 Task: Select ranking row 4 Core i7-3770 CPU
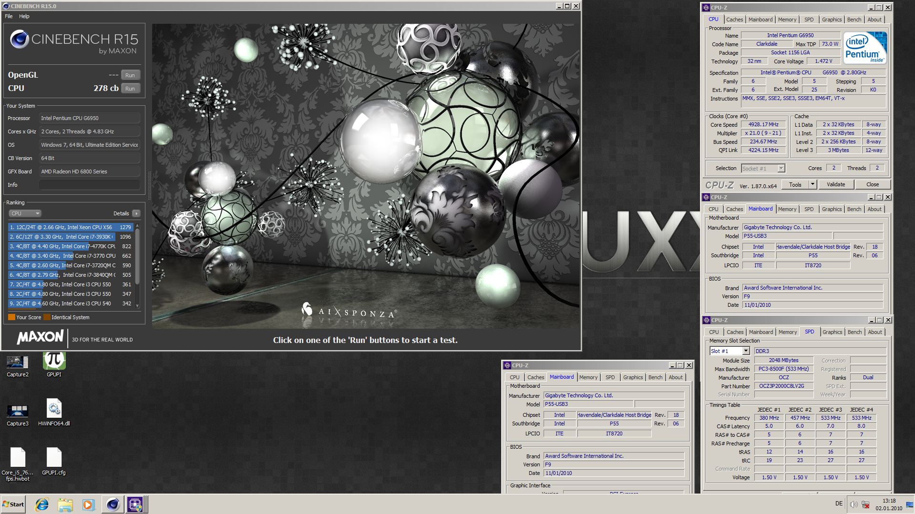click(71, 256)
